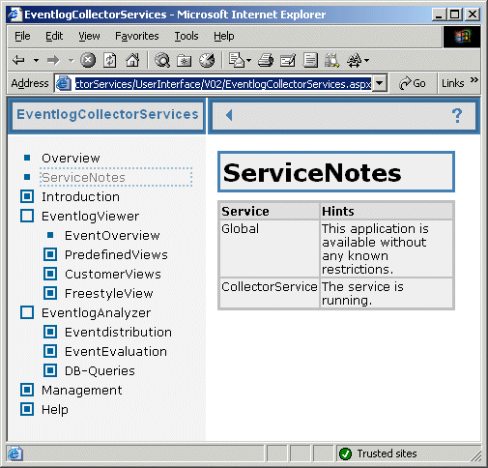Collapse the EventlogAnalyzer tree node
488x468 pixels.
click(27, 312)
